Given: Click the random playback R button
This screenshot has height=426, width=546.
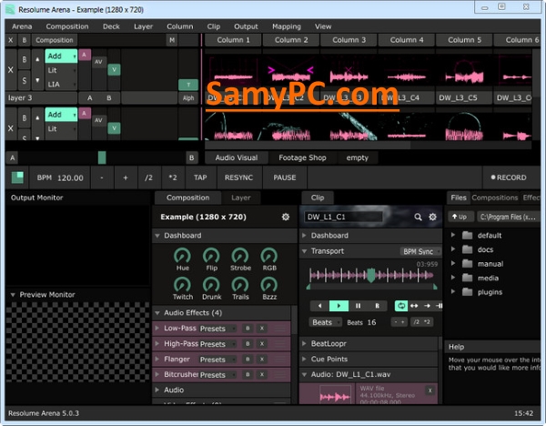Looking at the screenshot, I should click(377, 306).
